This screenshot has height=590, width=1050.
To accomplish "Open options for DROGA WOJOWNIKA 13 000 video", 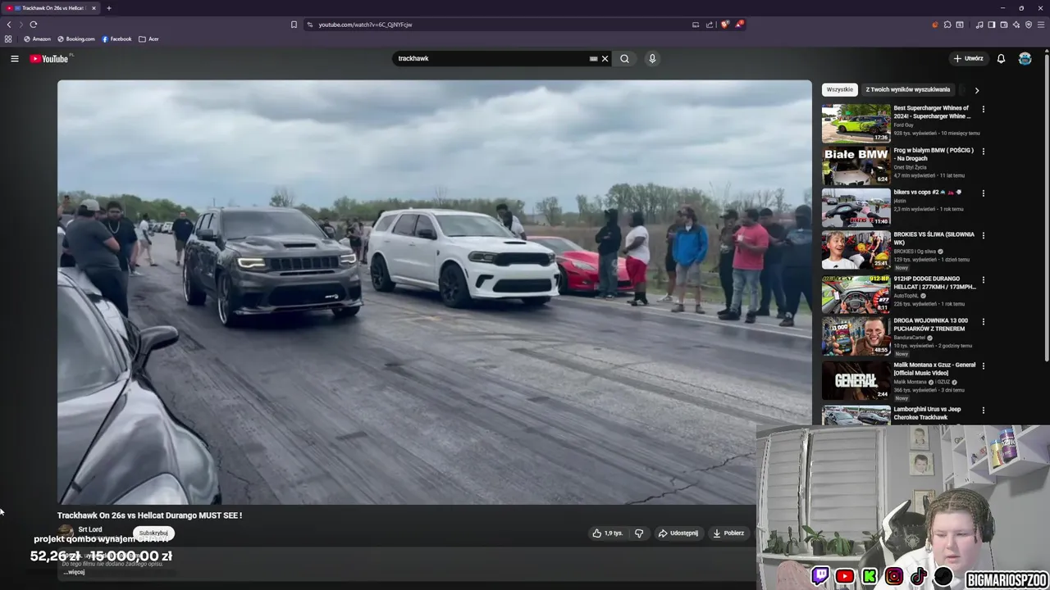I will 983,321.
